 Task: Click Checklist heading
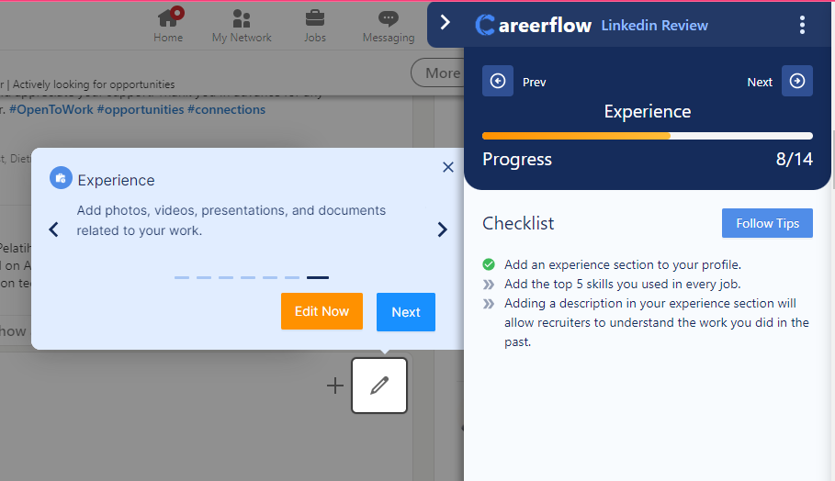(x=518, y=223)
